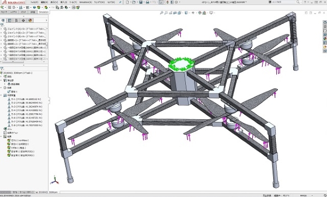Collapse the results folder in simulation tree
Image resolution: width=327 pixels, height=197 pixels.
tap(2, 137)
